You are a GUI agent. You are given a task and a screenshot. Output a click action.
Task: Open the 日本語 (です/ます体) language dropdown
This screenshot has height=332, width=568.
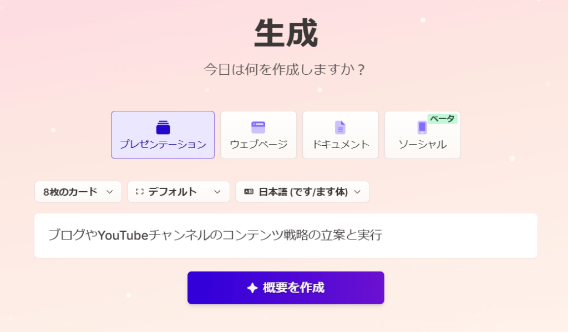(302, 192)
